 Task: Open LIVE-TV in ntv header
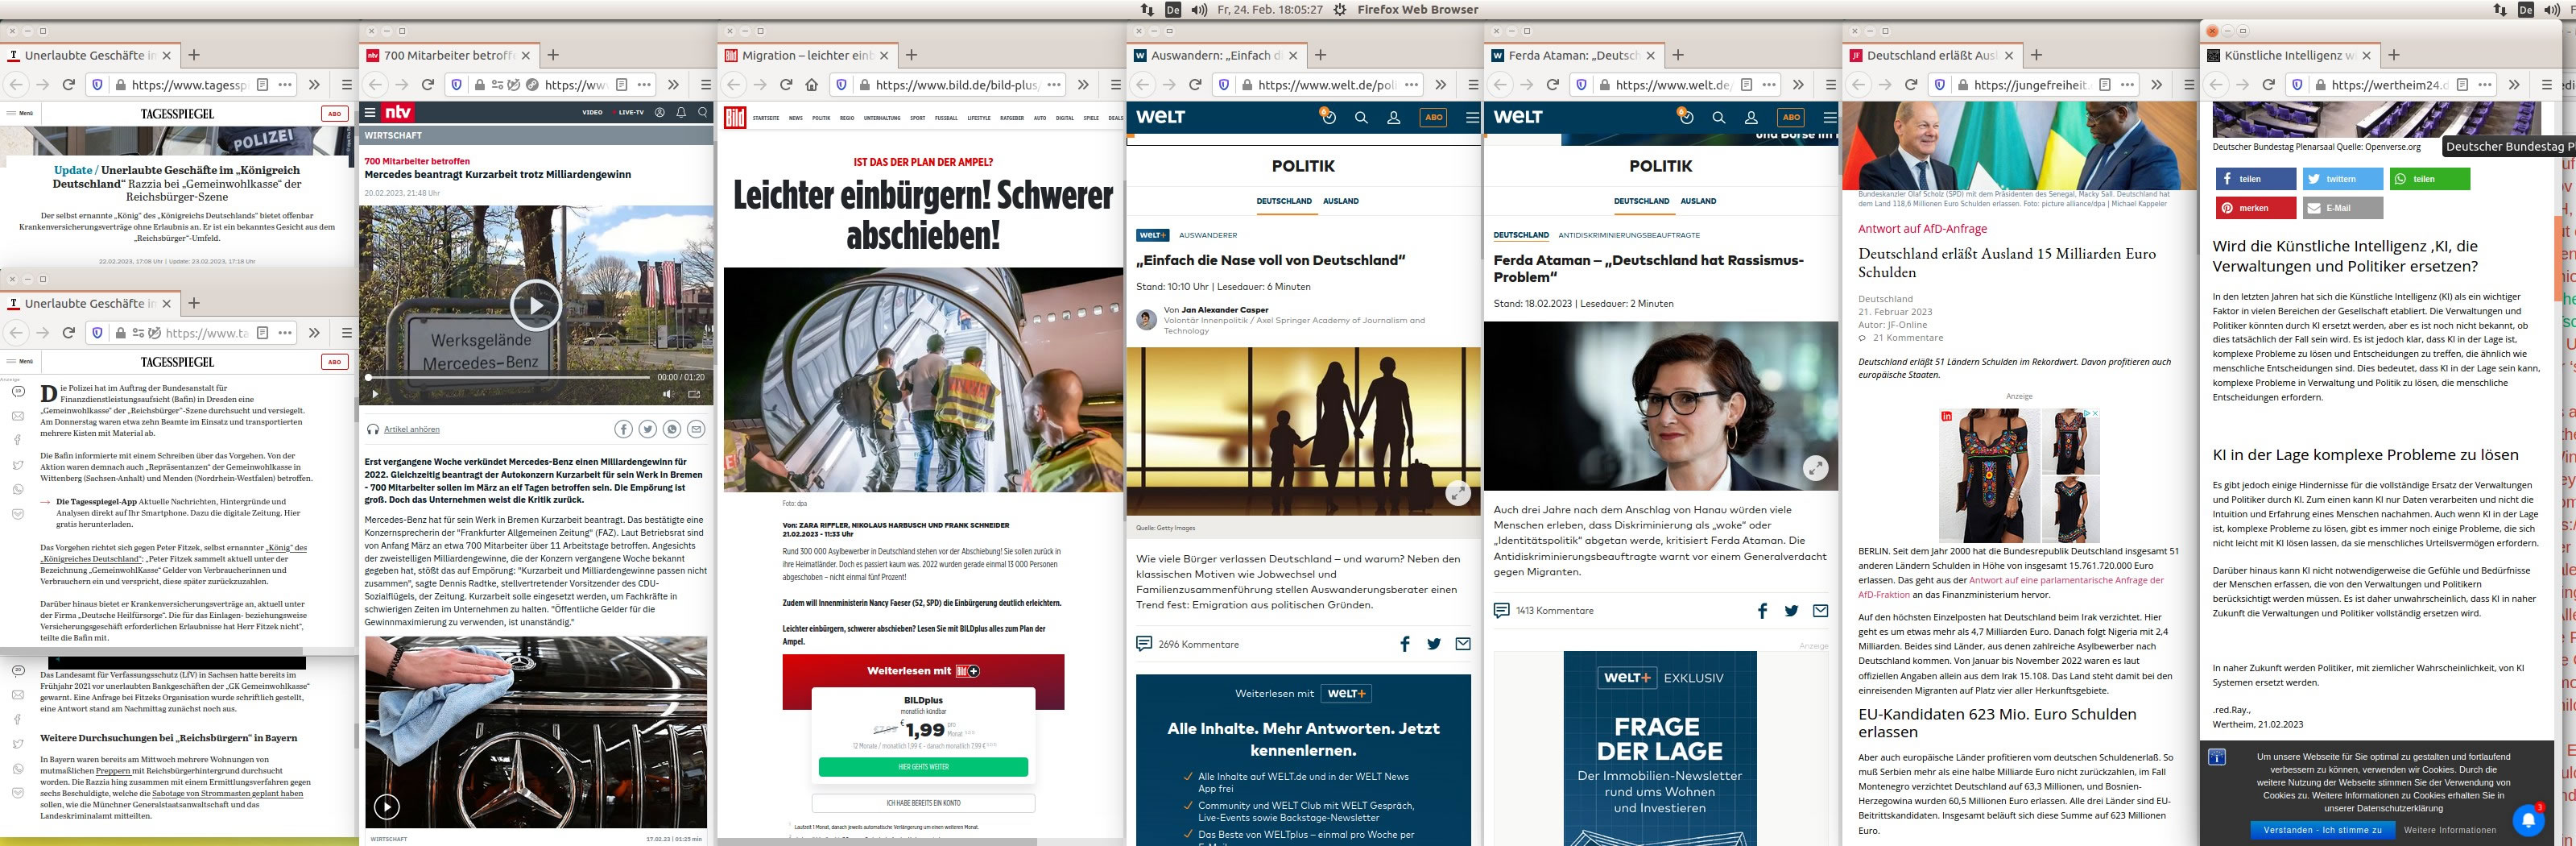click(630, 113)
